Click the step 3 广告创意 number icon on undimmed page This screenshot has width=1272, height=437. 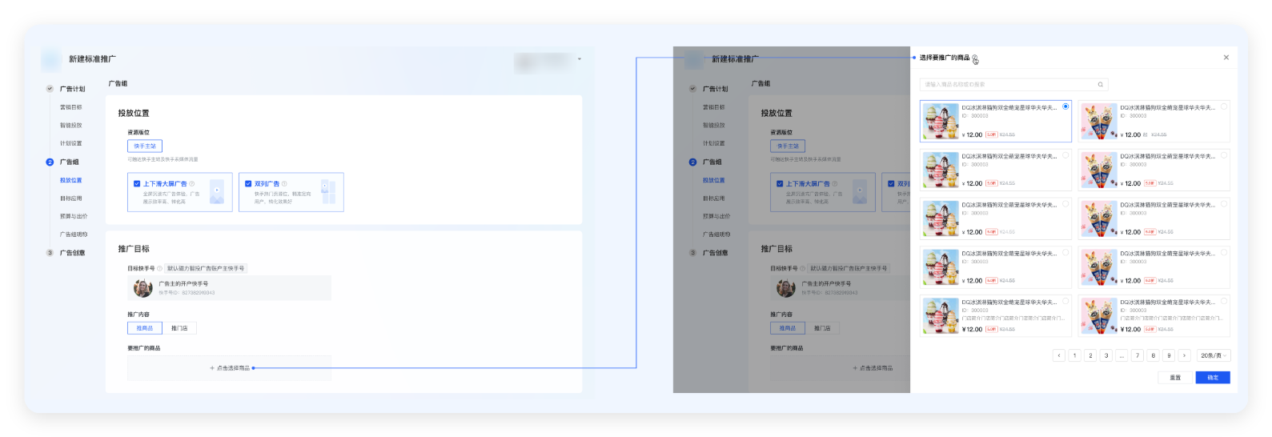(50, 253)
